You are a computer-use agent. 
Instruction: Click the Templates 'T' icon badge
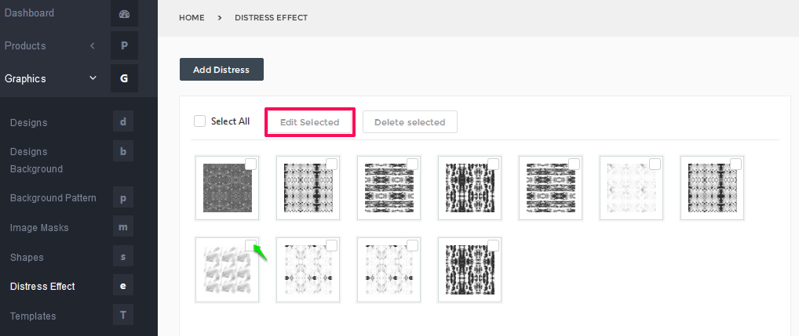(x=122, y=315)
